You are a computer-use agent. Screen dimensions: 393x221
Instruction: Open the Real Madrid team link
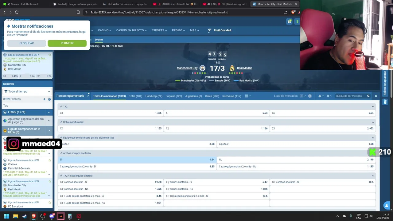coord(244,68)
